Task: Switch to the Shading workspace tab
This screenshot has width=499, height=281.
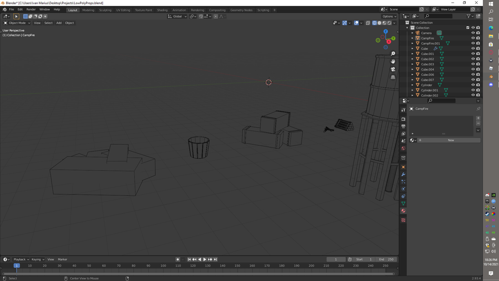Action: coord(162,10)
